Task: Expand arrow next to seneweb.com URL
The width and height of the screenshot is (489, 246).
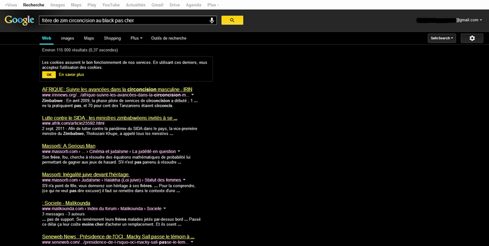Action: (191, 242)
